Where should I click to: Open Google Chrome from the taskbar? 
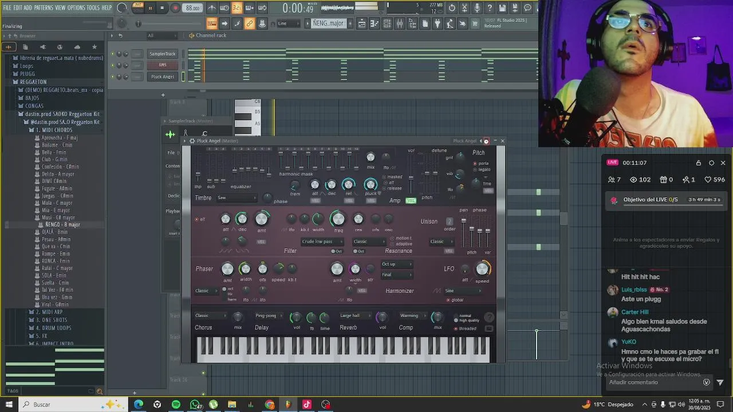click(x=270, y=405)
